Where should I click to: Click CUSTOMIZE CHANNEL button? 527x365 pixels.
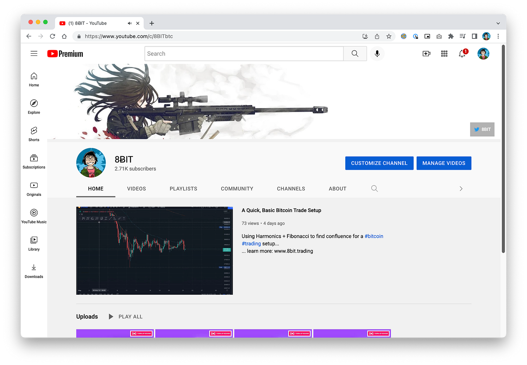[x=379, y=163]
